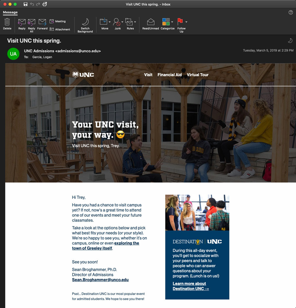The height and width of the screenshot is (308, 296).
Task: Click the UA sender avatar
Action: click(13, 54)
